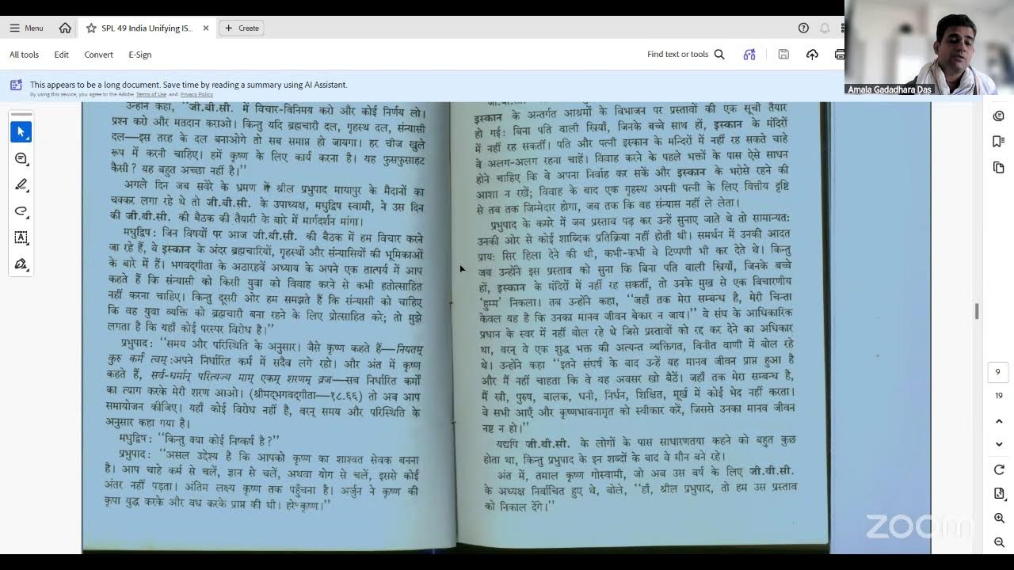Choose the Select arrow tool
The width and height of the screenshot is (1014, 570).
click(21, 132)
